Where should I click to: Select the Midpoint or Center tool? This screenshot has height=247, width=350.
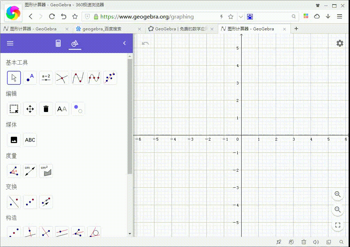pos(14,232)
